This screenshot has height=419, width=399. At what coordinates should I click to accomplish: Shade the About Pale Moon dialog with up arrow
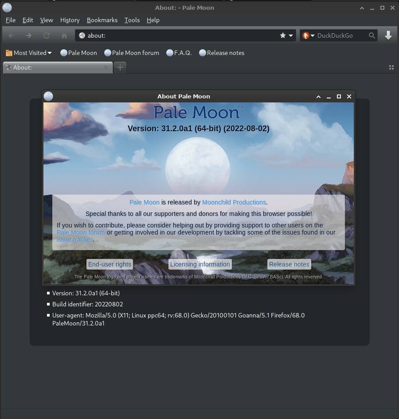click(x=319, y=97)
